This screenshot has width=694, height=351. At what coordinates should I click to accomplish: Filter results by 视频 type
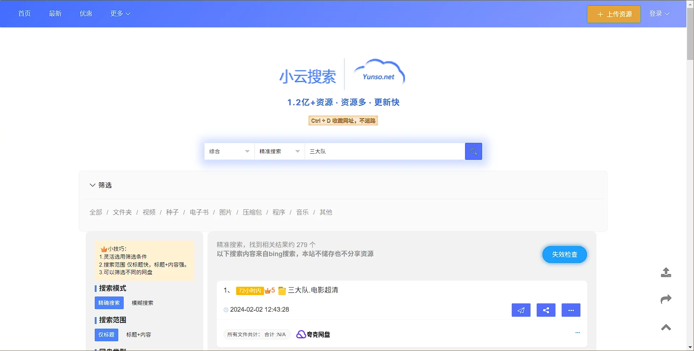pyautogui.click(x=149, y=212)
